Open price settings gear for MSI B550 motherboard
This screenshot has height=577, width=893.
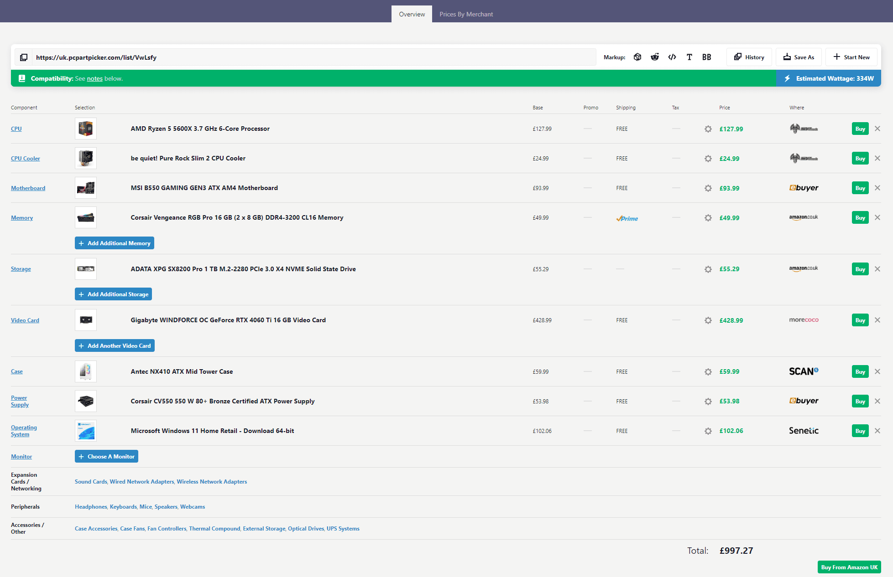[708, 188]
